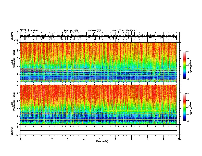
Task: Click time axis tick label "10"
Action: [x=179, y=139]
